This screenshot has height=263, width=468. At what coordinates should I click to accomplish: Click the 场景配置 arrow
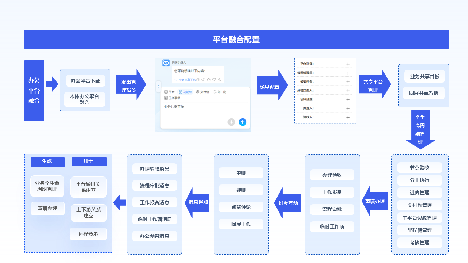[272, 85]
